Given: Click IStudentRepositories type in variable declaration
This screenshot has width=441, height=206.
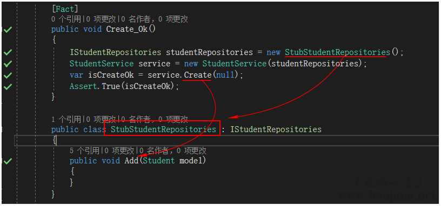Looking at the screenshot, I should pos(115,52).
